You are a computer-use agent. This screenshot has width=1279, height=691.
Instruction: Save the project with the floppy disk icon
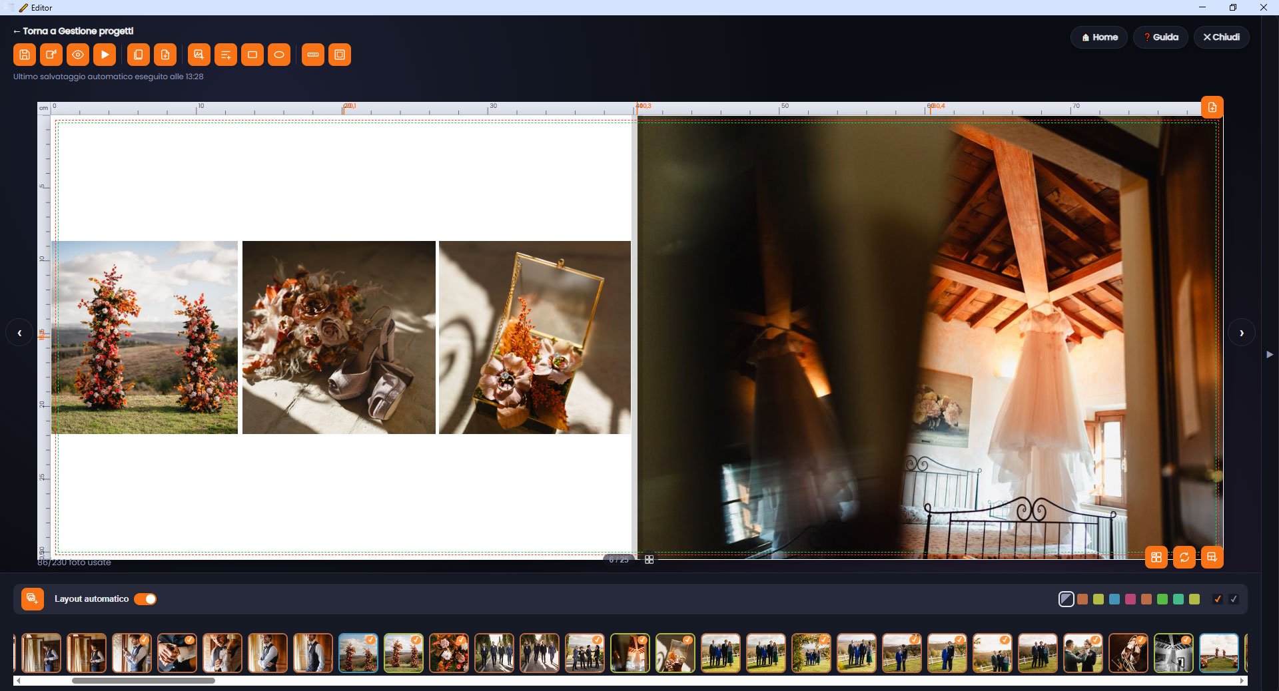pyautogui.click(x=25, y=55)
